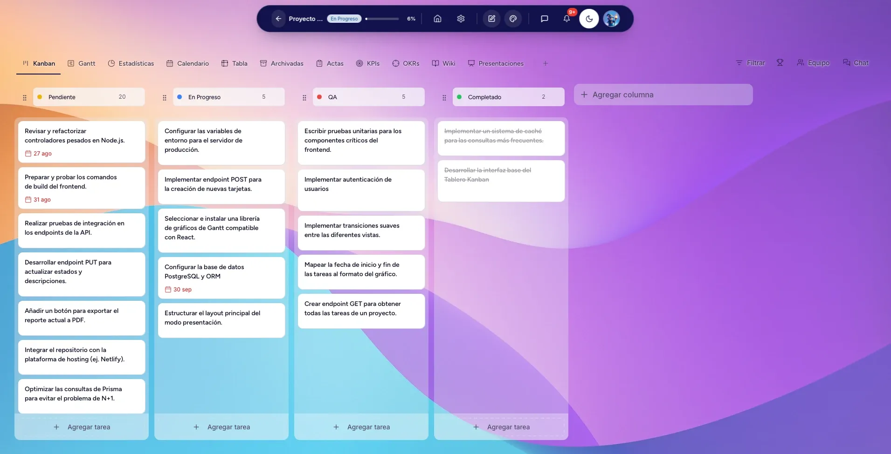
Task: Open the home icon in top bar
Action: click(437, 19)
